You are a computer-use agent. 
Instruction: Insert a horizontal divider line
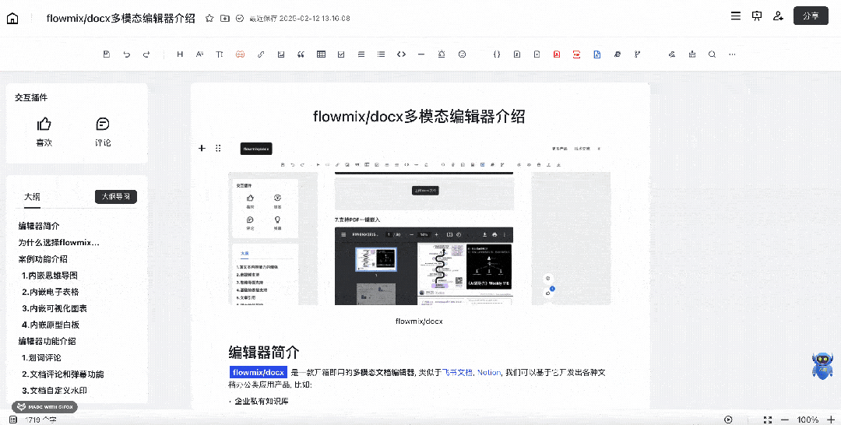421,54
